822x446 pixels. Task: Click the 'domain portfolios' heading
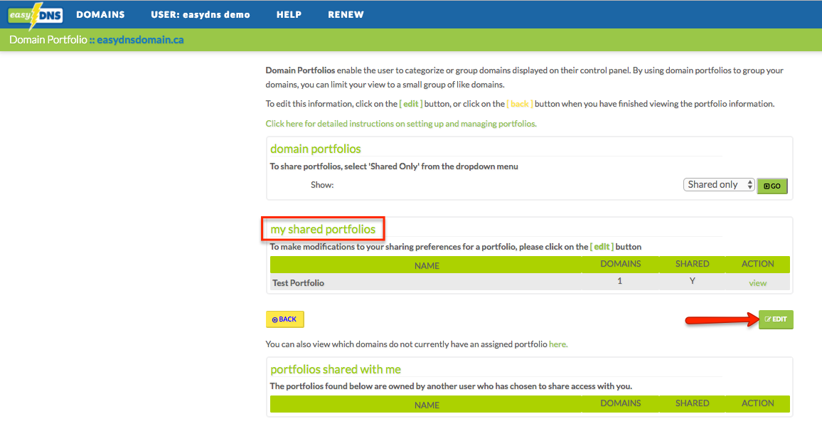[316, 149]
